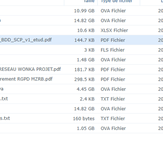Image resolution: width=163 pixels, height=159 pixels.
Task: Click OVA Fichier in the 10.99 GB row
Action: (x=113, y=11)
